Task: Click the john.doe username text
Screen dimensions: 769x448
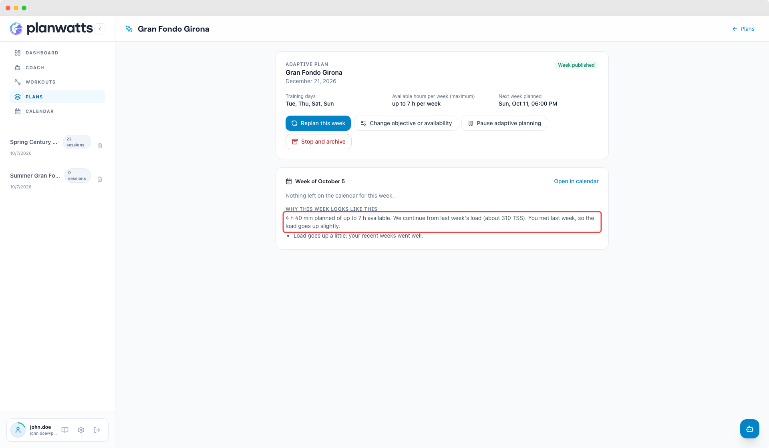Action: click(40, 427)
